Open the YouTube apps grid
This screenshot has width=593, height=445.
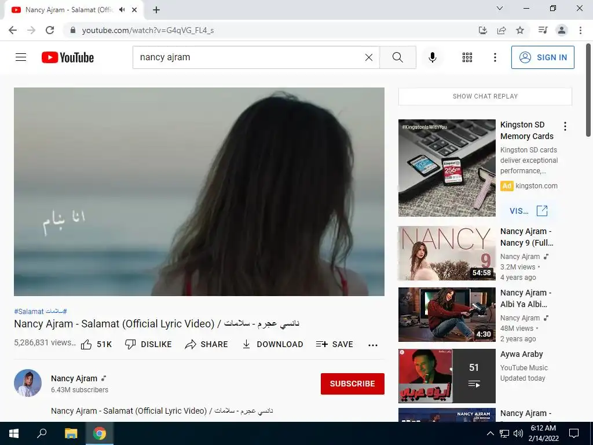(x=467, y=57)
